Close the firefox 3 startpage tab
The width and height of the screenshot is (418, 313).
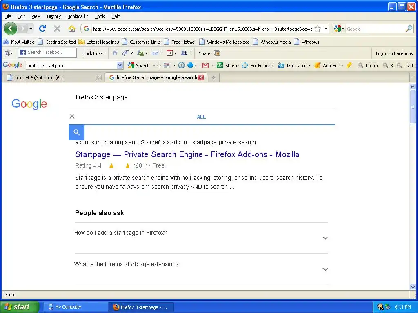pyautogui.click(x=201, y=77)
